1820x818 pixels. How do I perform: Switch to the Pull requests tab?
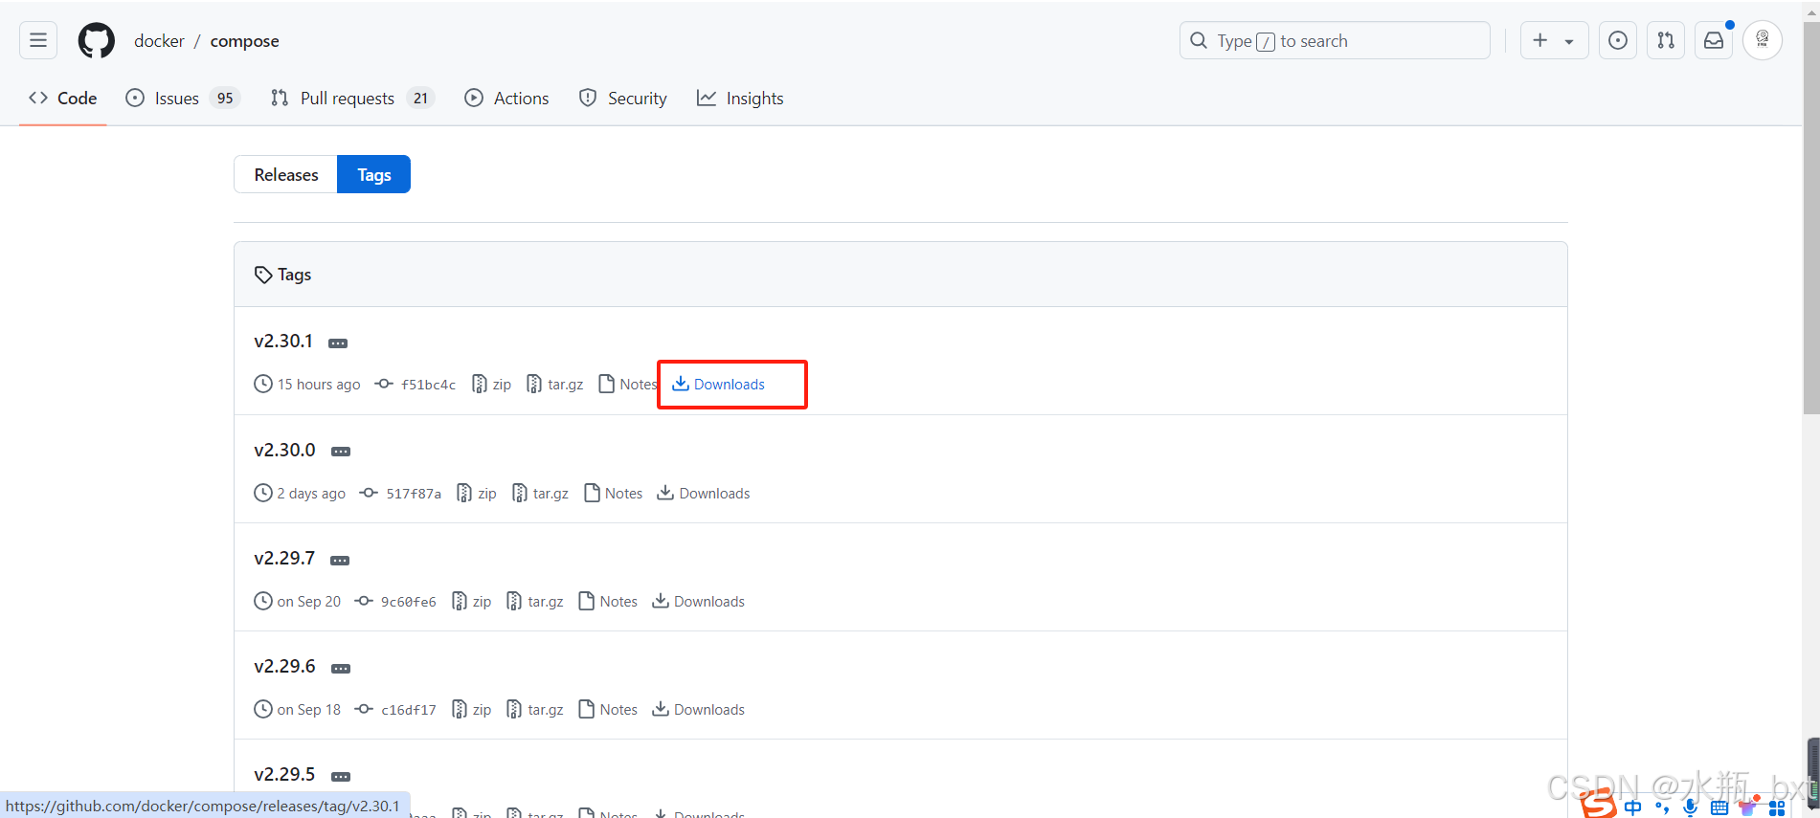pos(352,98)
